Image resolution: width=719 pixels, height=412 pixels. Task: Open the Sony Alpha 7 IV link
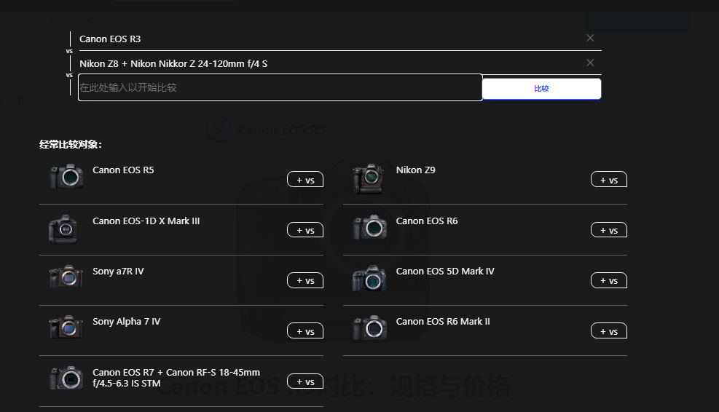coord(126,321)
